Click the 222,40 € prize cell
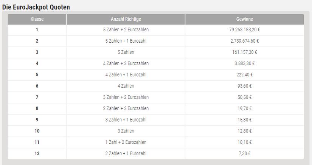The width and height of the screenshot is (312, 165). [245, 75]
